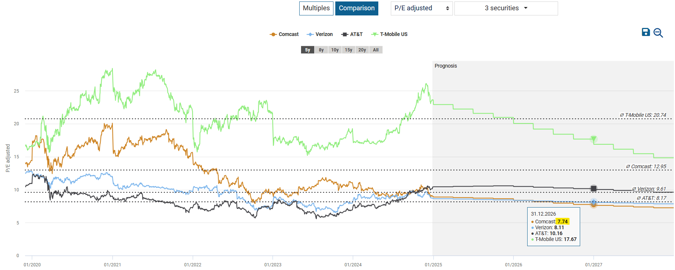Click the AT&T square marker on forecast line

point(593,188)
